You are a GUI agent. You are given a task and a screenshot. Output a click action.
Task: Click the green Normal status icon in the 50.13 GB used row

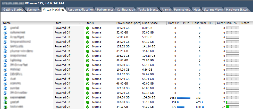(x=88, y=65)
